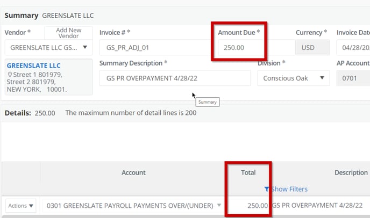Click the Currency field USD
Screen dimensions: 370x218
312,48
